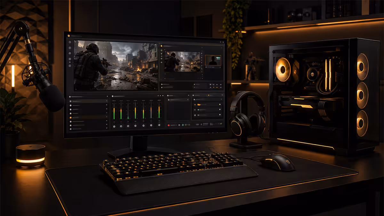This screenshot has height=216, width=384.
Task: Select the row with the green icon
Action: 207,109
